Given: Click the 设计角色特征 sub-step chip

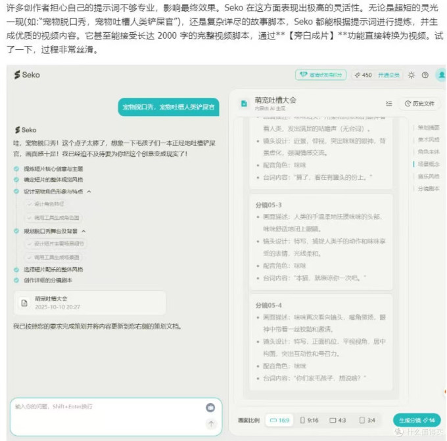Looking at the screenshot, I should click(47, 204).
